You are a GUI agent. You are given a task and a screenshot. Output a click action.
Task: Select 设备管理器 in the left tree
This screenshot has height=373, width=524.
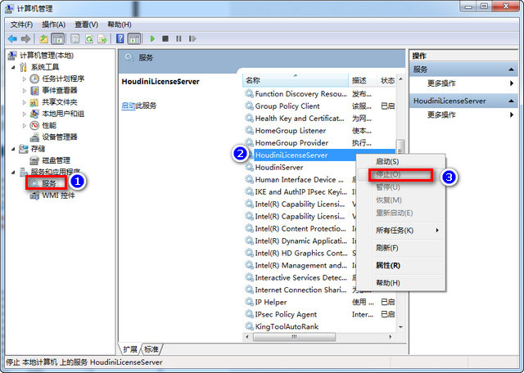[x=59, y=137]
